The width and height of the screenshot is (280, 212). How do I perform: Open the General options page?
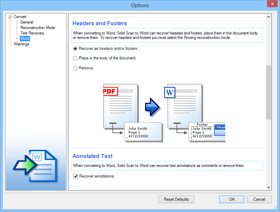pos(27,22)
